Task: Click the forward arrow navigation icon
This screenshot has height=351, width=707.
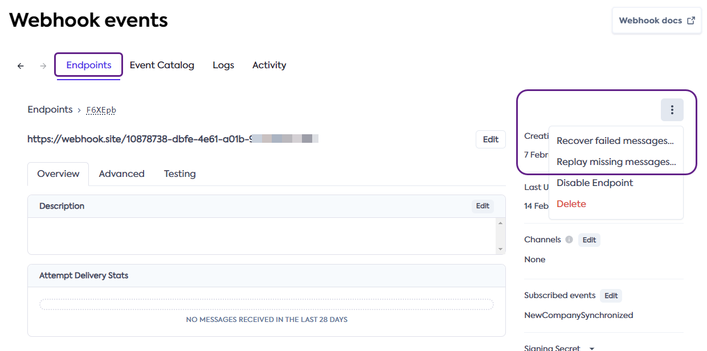Action: click(x=43, y=66)
